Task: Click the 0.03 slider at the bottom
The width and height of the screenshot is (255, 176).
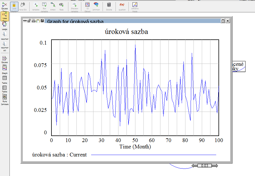Action: 205,166
